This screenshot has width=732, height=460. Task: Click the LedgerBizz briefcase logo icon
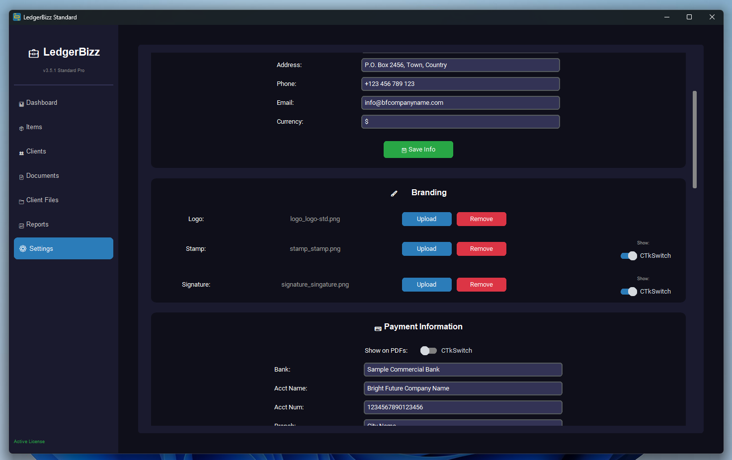(34, 54)
